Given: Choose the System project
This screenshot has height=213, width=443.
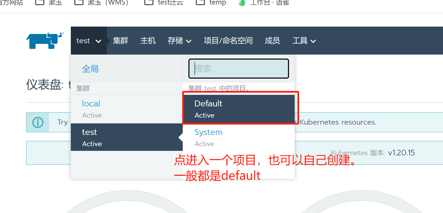Looking at the screenshot, I should [x=239, y=137].
